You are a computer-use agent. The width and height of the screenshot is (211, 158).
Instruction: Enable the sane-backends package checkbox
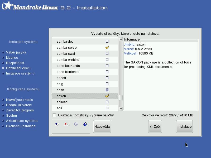[x=107, y=66]
